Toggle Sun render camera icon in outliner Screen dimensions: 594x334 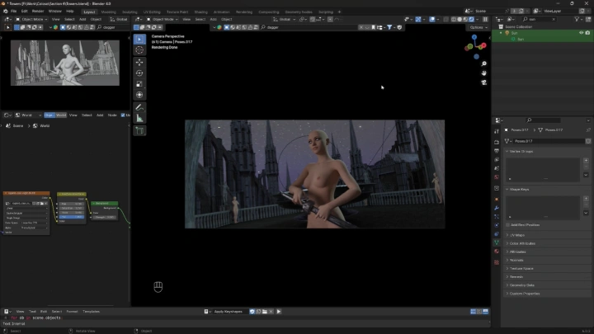click(587, 33)
